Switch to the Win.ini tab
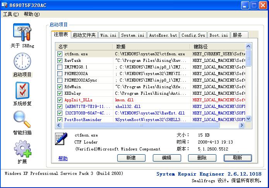 [108, 35]
